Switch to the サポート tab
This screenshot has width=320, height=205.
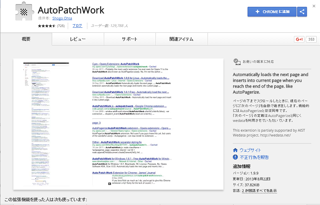(129, 39)
